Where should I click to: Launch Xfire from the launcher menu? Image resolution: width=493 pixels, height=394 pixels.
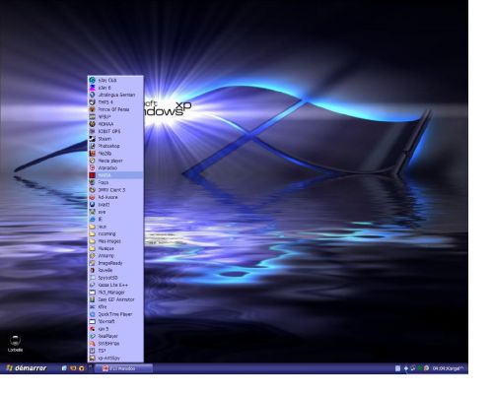click(x=115, y=307)
